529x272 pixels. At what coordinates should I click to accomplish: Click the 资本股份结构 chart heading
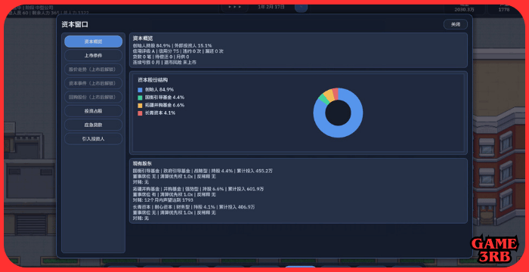click(153, 80)
